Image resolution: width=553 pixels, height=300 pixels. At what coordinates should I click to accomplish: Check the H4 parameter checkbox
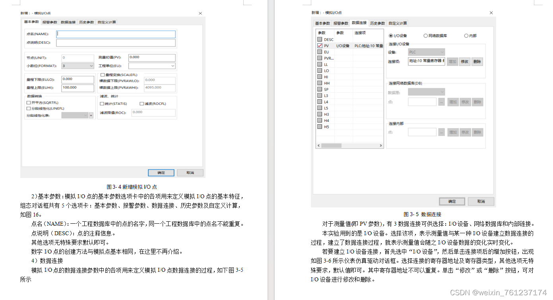click(320, 120)
